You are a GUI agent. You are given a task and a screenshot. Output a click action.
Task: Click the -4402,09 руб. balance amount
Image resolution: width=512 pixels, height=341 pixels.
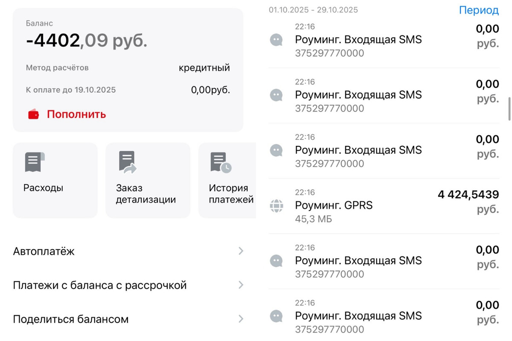coord(87,41)
